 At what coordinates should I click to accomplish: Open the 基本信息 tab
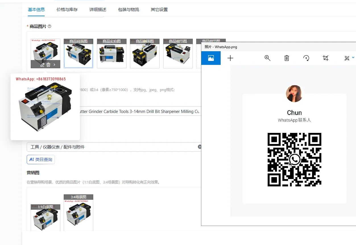point(36,9)
